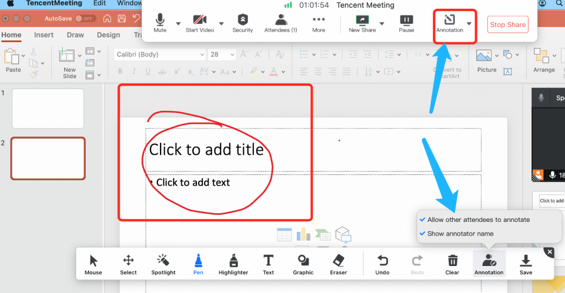The width and height of the screenshot is (565, 293).
Task: Pick the Graphic shape tool
Action: (x=303, y=264)
